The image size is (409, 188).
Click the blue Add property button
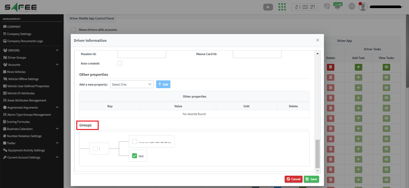pos(163,84)
